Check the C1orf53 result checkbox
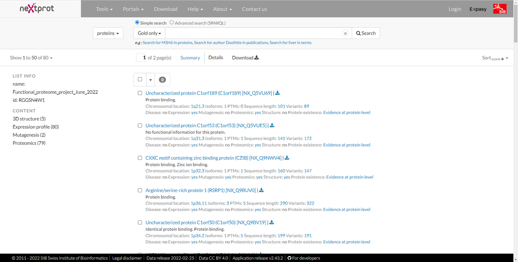Viewport: 518px width, 262px height. [140, 125]
